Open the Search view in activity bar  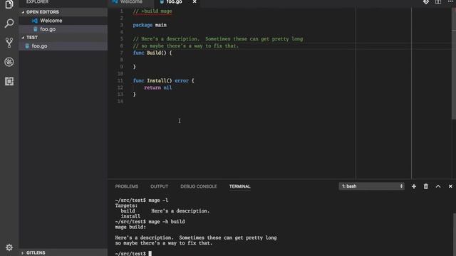[9, 23]
